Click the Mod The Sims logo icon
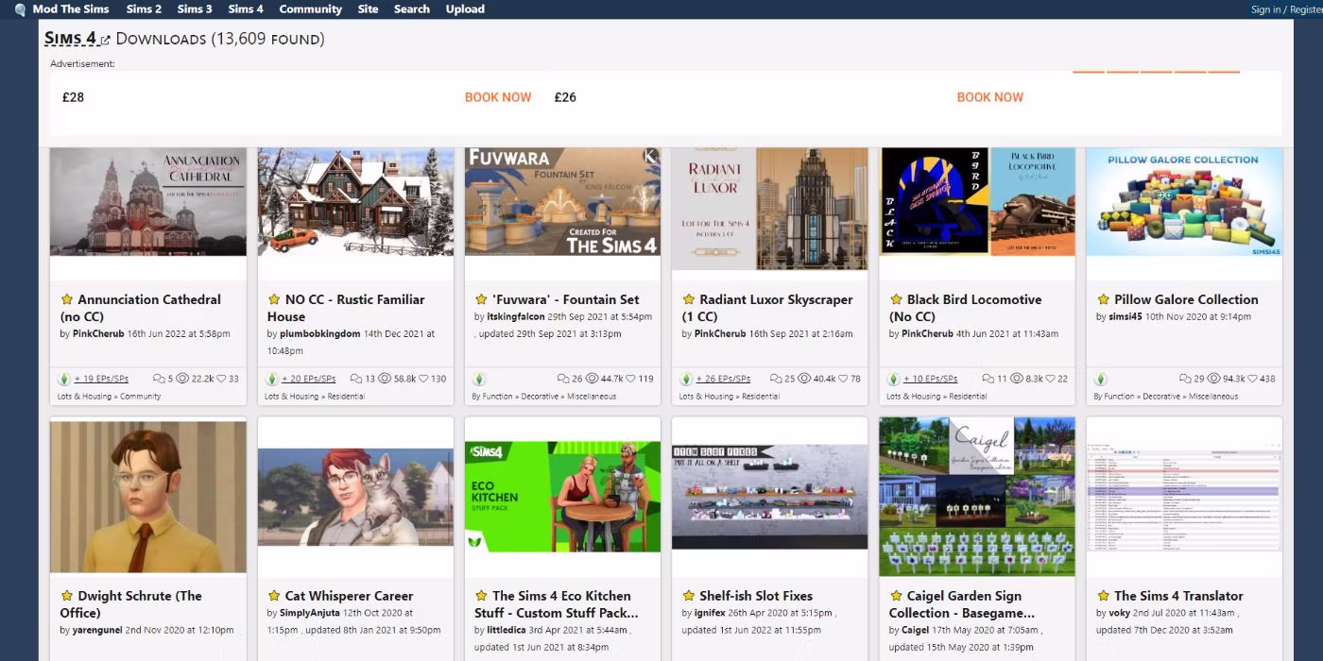1323x661 pixels. click(20, 9)
